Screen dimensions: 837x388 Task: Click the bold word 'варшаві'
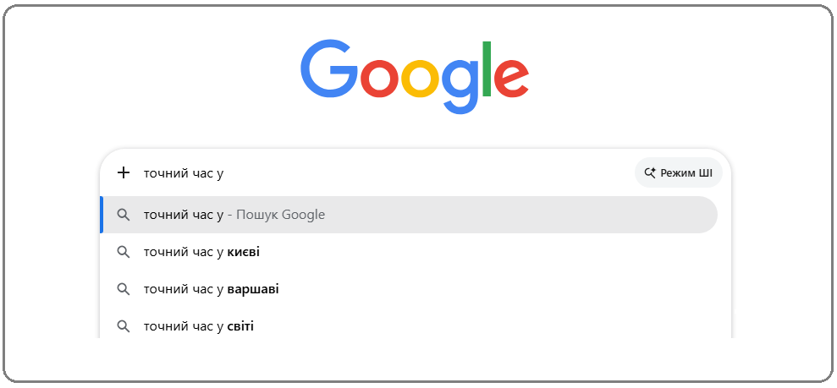point(253,289)
